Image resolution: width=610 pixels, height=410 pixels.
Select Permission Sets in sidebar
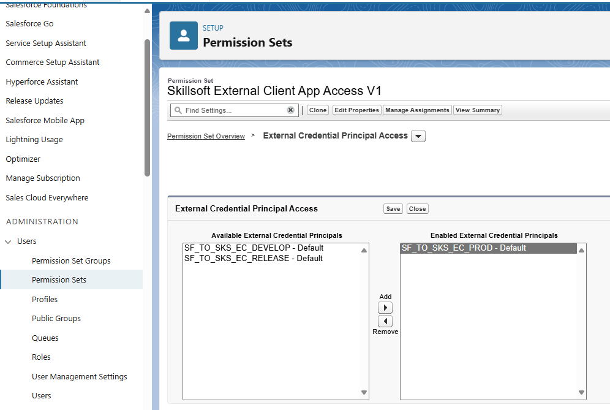tap(71, 279)
